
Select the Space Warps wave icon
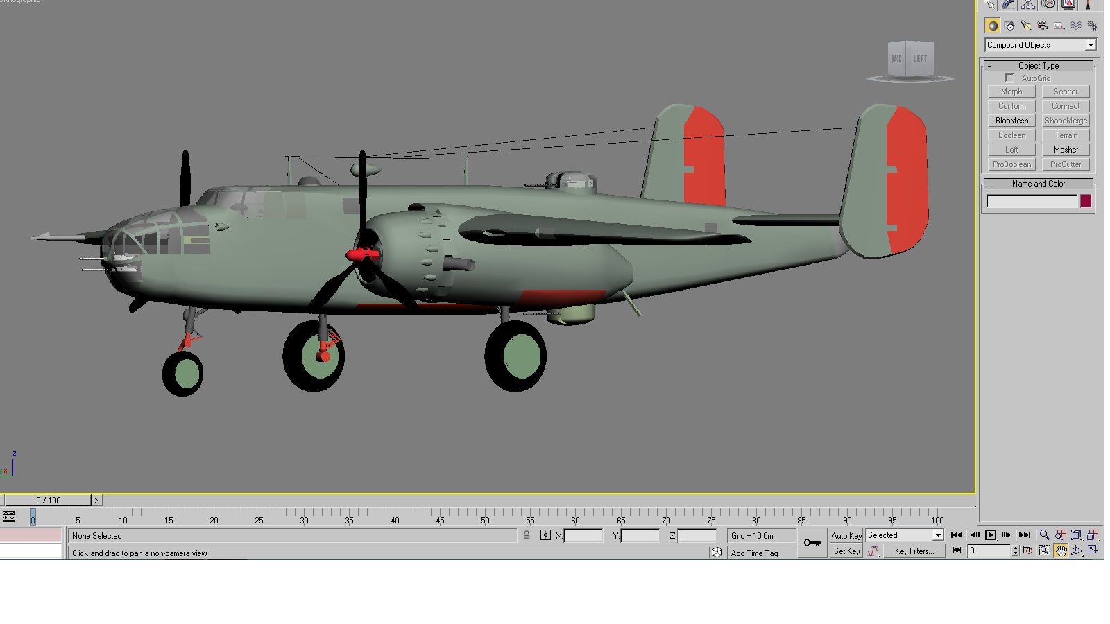point(1076,26)
